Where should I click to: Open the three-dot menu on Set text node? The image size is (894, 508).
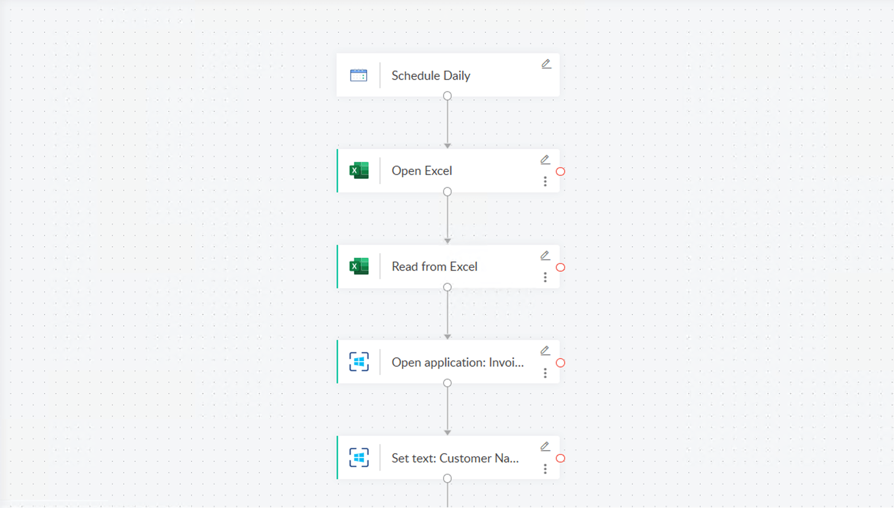tap(545, 469)
